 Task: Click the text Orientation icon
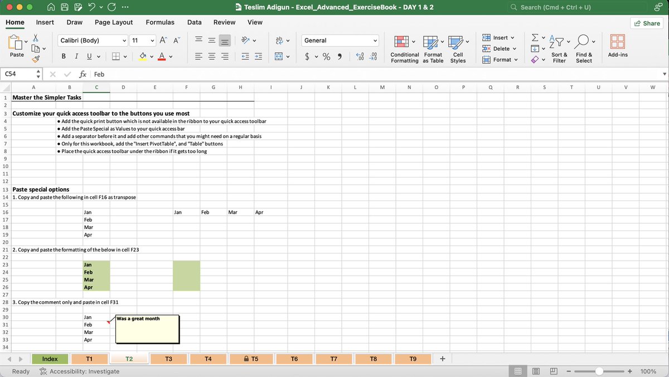point(245,40)
